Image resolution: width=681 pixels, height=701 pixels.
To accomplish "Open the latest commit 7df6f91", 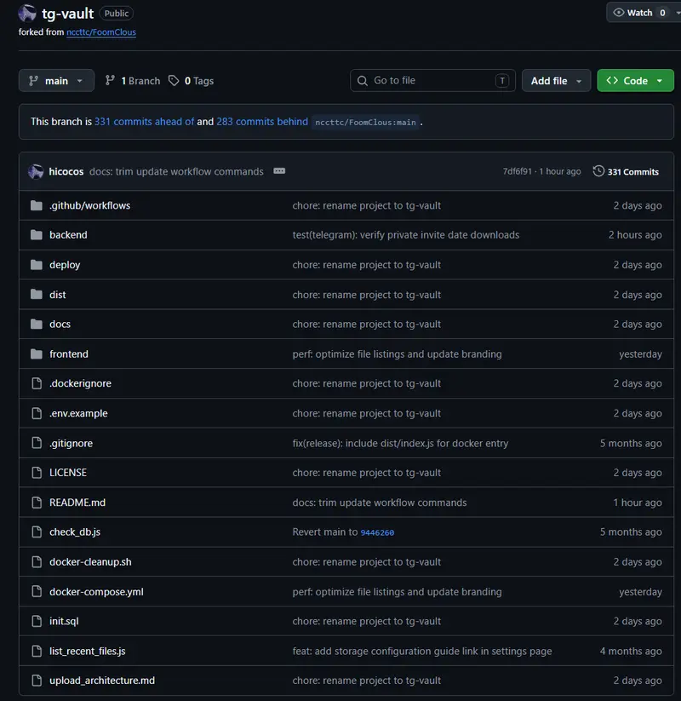I will (517, 172).
